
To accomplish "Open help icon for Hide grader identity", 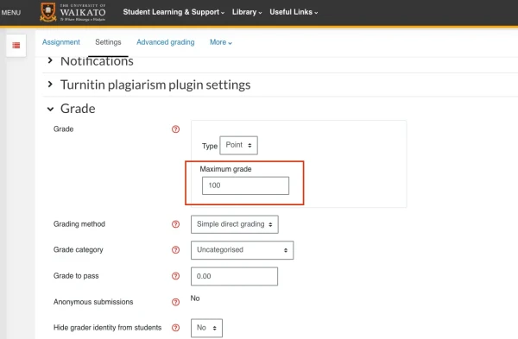I will point(176,328).
